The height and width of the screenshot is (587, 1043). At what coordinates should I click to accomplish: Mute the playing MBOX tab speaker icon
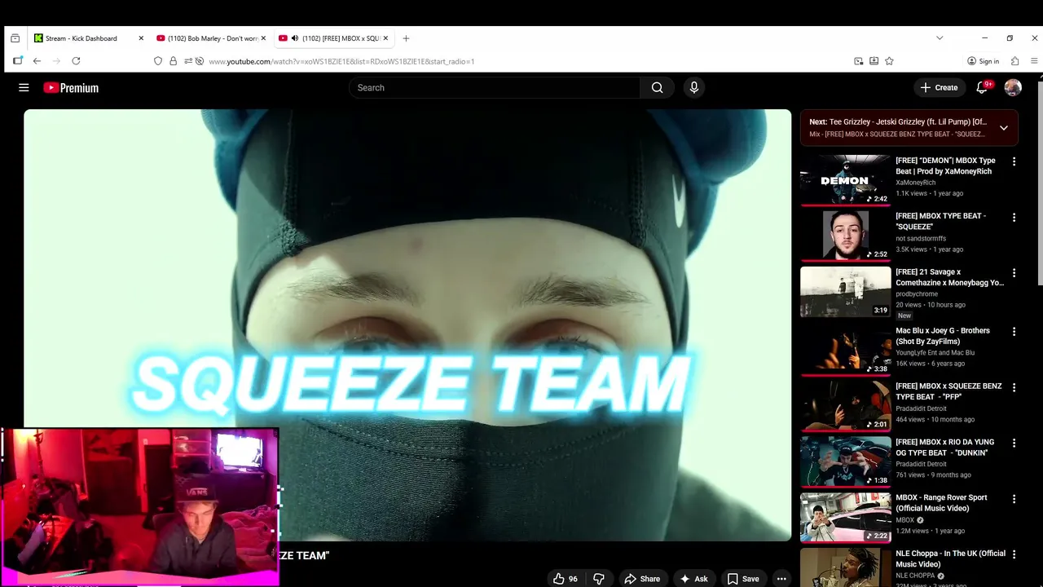tap(294, 38)
